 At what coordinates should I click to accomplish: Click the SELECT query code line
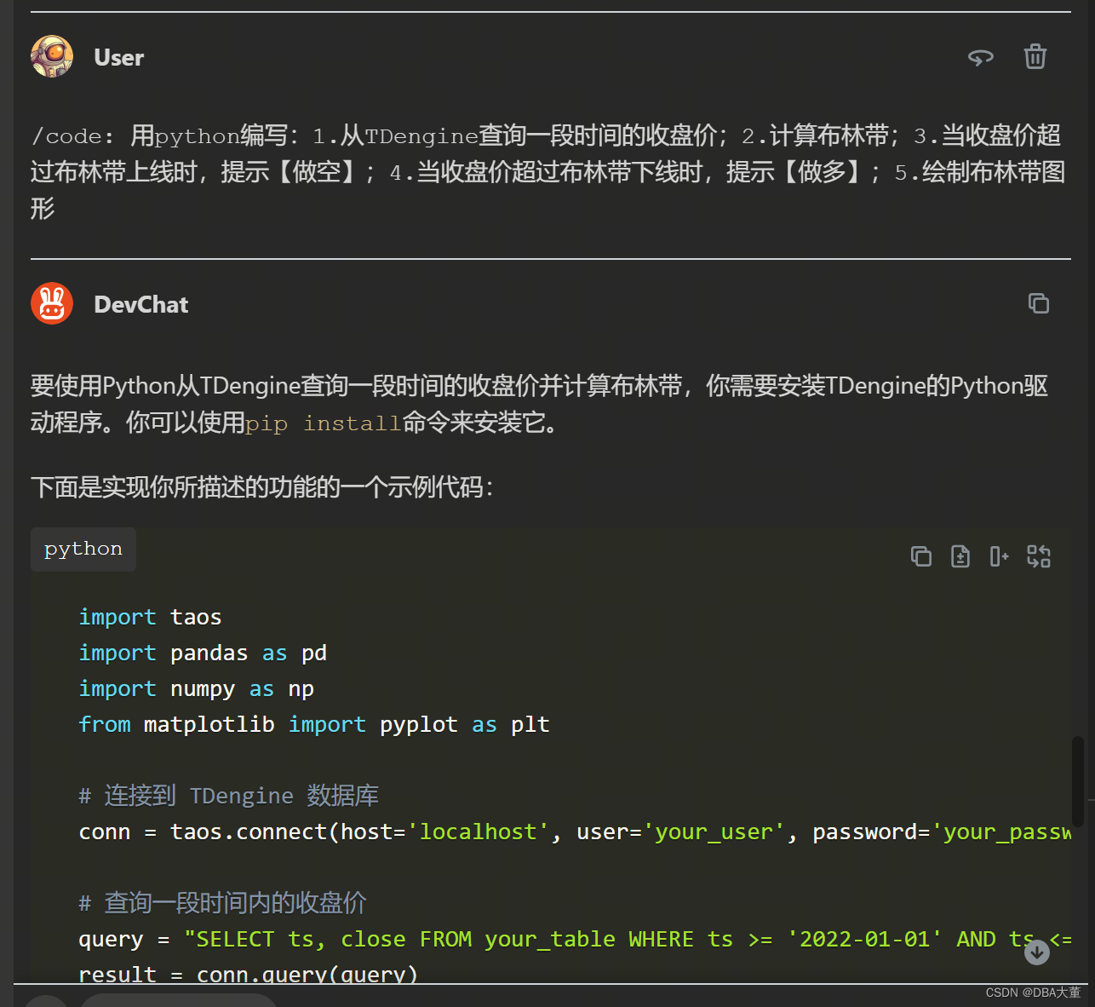575,939
